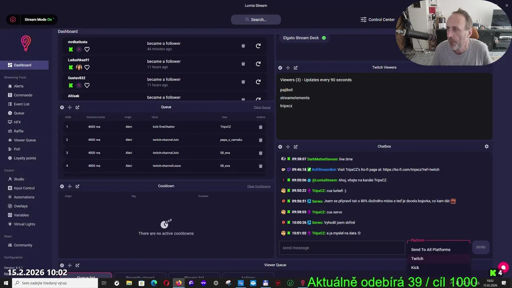Open Control Center

(x=378, y=19)
